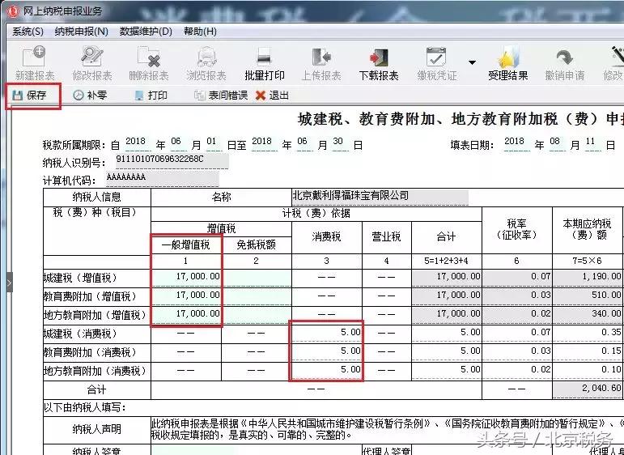Click the company name 北京戴利得福珠宝有限公司

380,197
